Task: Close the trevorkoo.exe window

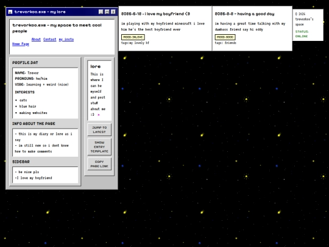Action: pos(113,12)
